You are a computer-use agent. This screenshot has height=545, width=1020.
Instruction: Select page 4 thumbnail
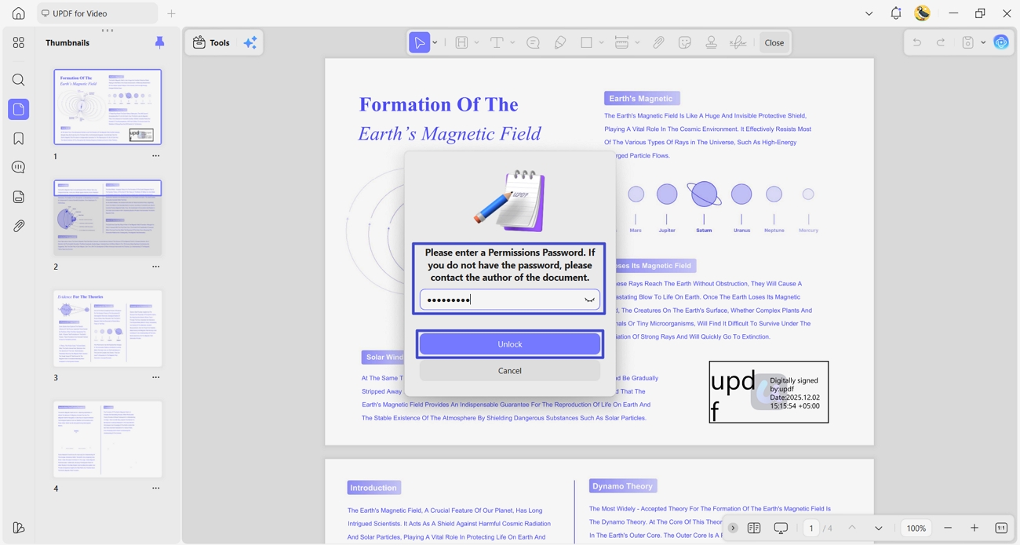coord(107,439)
